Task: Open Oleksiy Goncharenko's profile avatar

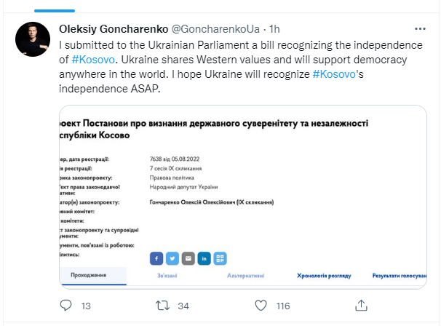Action: click(31, 40)
